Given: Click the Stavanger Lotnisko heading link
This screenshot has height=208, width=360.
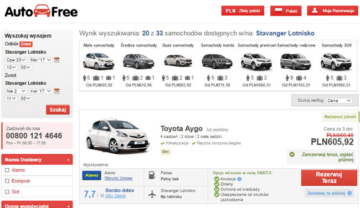Looking at the screenshot, I should pos(285,33).
